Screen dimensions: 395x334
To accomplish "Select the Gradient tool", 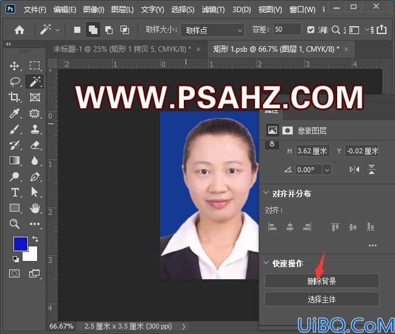I will point(15,161).
